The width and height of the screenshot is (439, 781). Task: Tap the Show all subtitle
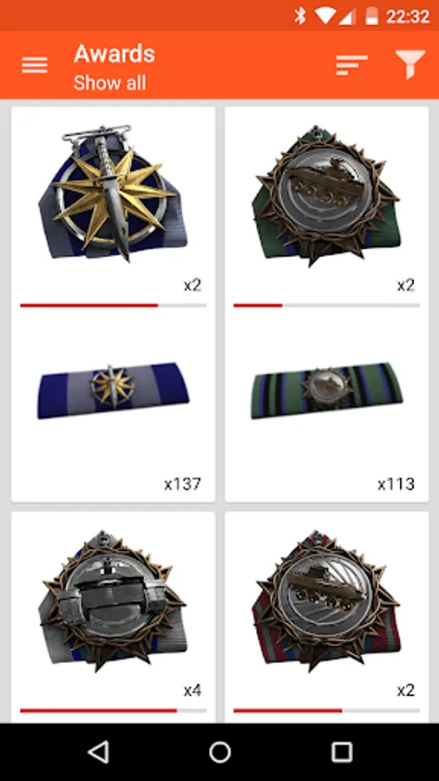pos(110,82)
